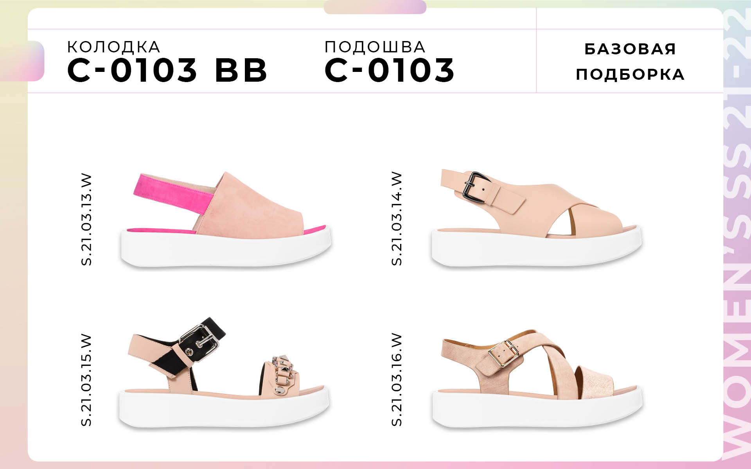Click the S.21.03.15.W article label
Screen dimensions: 751x469
pyautogui.click(x=86, y=380)
